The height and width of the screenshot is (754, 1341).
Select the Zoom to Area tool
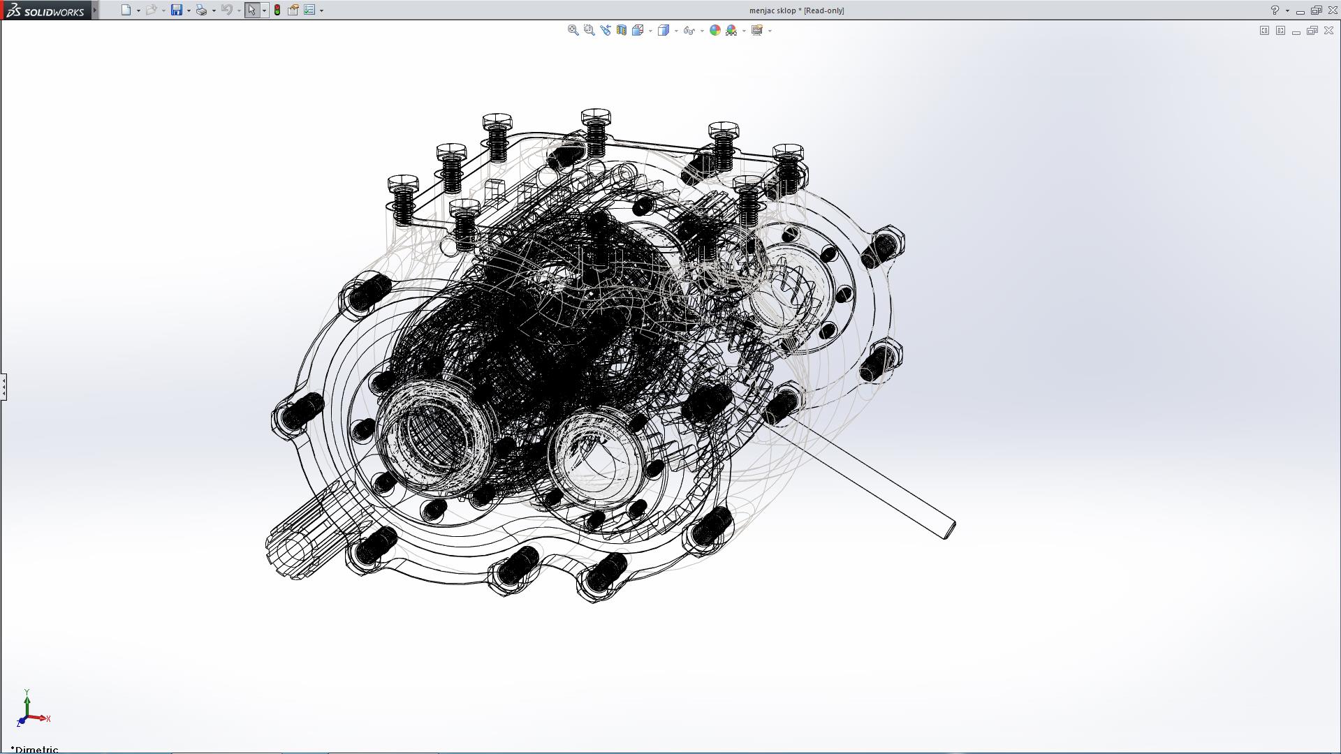(589, 30)
